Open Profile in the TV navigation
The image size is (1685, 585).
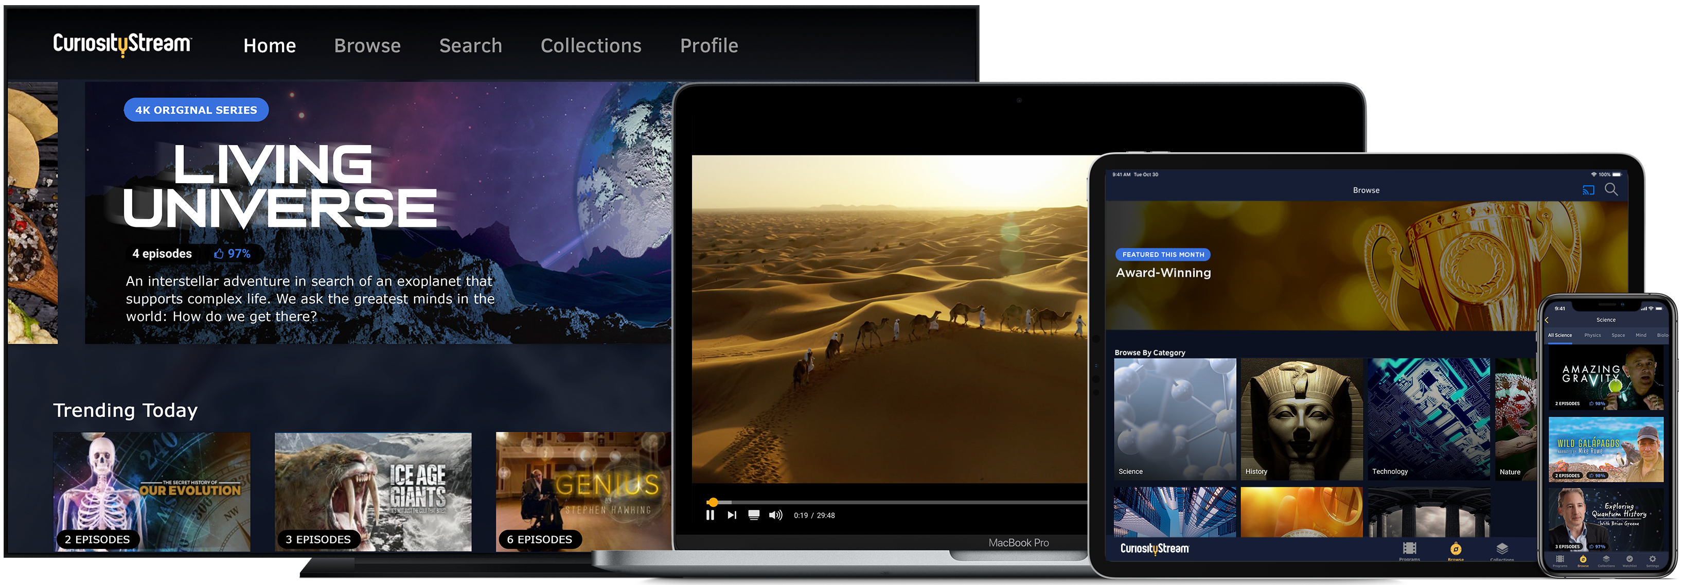coord(709,45)
